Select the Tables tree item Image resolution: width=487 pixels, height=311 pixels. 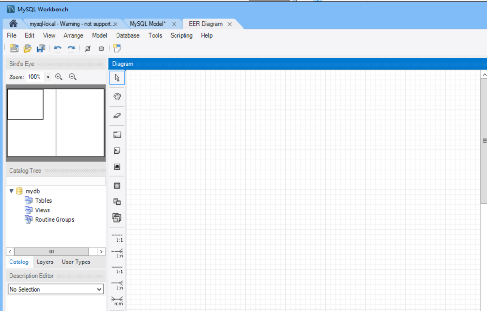coord(43,201)
